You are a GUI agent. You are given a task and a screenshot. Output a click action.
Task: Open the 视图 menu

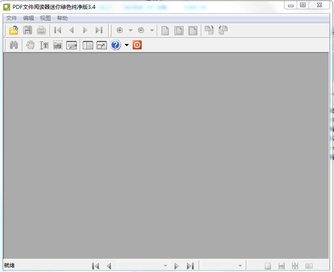pyautogui.click(x=45, y=18)
